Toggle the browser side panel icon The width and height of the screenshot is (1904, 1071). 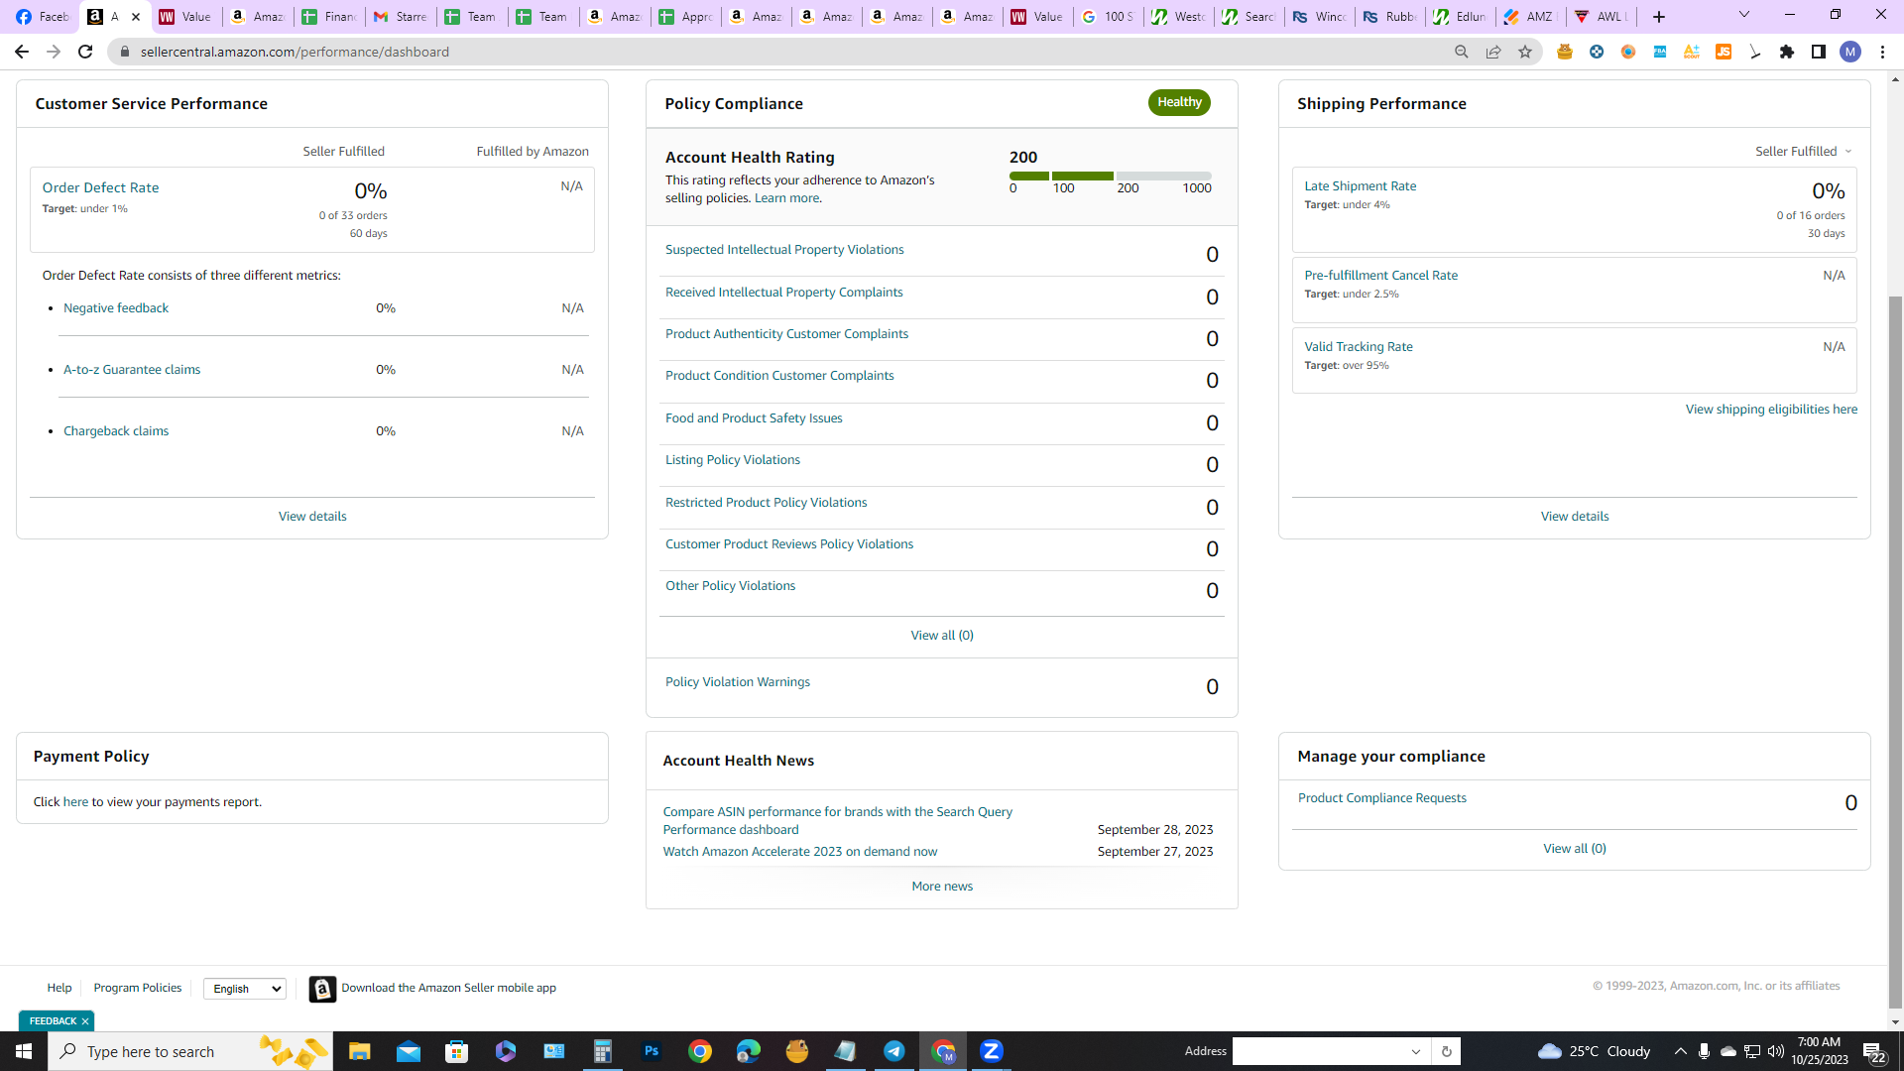click(x=1819, y=52)
